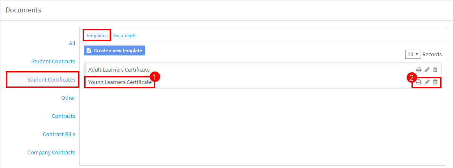Click the document icon on Create button
The height and width of the screenshot is (168, 453).
[89, 50]
